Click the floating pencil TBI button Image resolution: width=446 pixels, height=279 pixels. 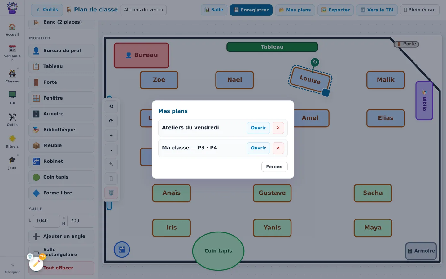click(36, 264)
